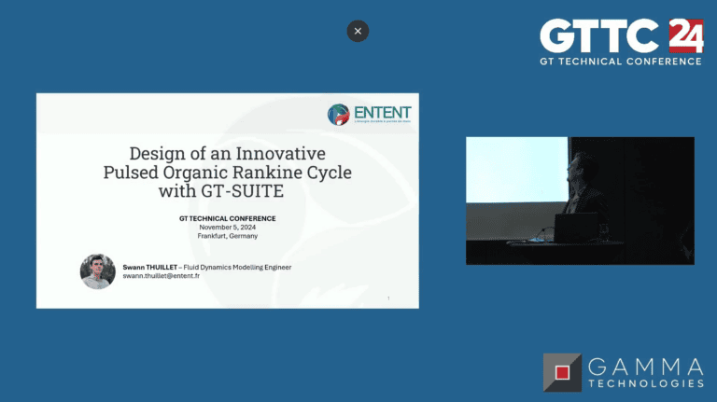717x402 pixels.
Task: Close the video overlay with the X button
Action: (358, 31)
